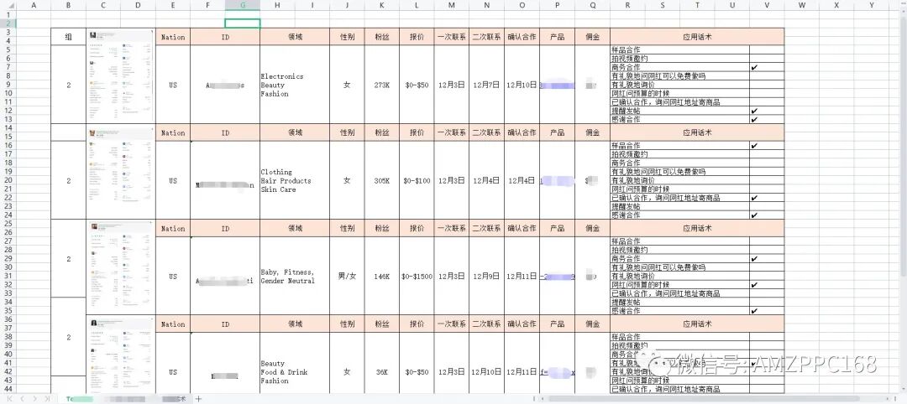Select '佣金' header in row 25
Image resolution: width=907 pixels, height=404 pixels.
pos(592,229)
